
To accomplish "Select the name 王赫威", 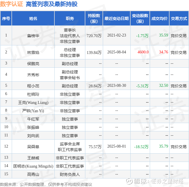I will click(x=33, y=158).
